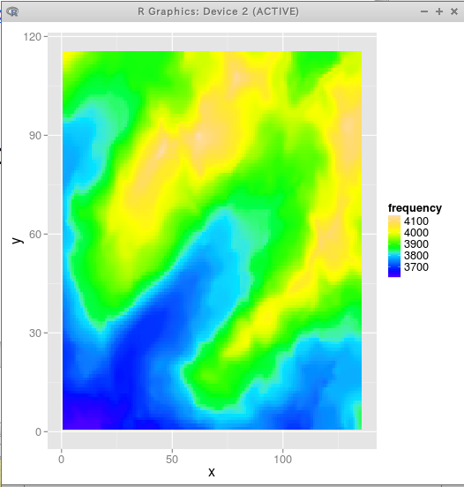Image resolution: width=464 pixels, height=487 pixels.
Task: Click the y-axis tick label 90
Action: click(35, 135)
